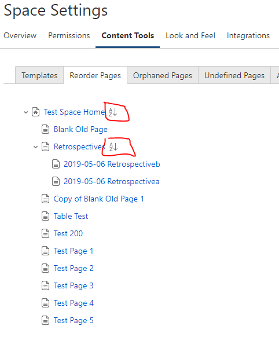The height and width of the screenshot is (348, 279).
Task: Open the Templates sub-tab
Action: pos(39,75)
